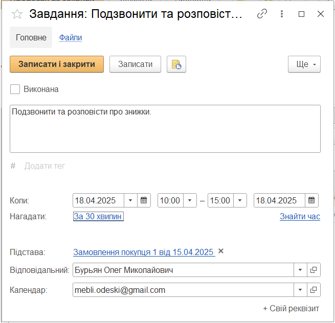Expand the Календар dropdown

pyautogui.click(x=300, y=290)
